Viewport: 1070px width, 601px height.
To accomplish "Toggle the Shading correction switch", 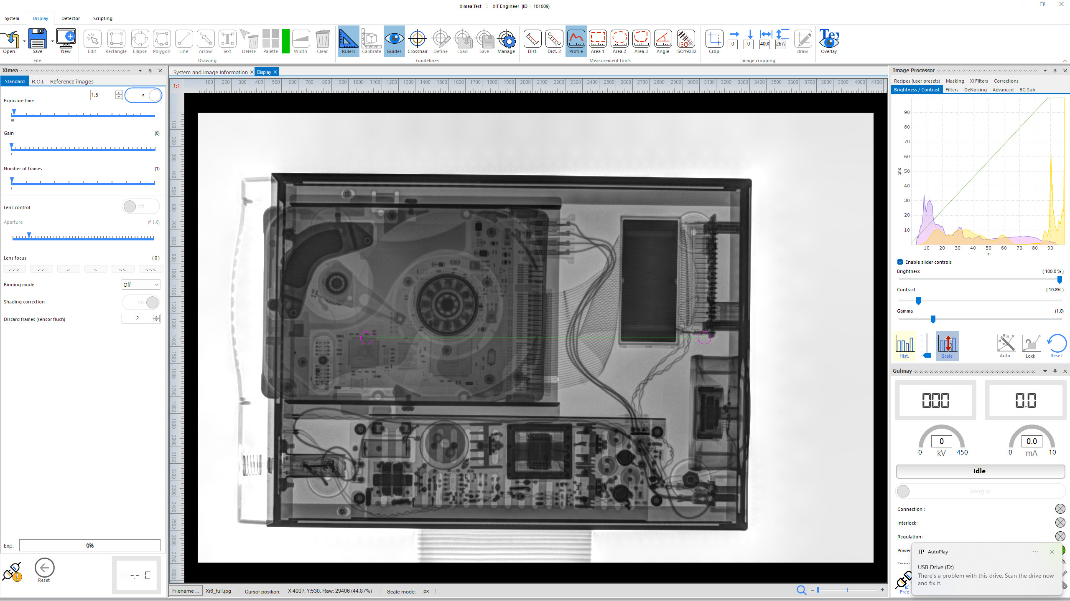I will [x=141, y=302].
